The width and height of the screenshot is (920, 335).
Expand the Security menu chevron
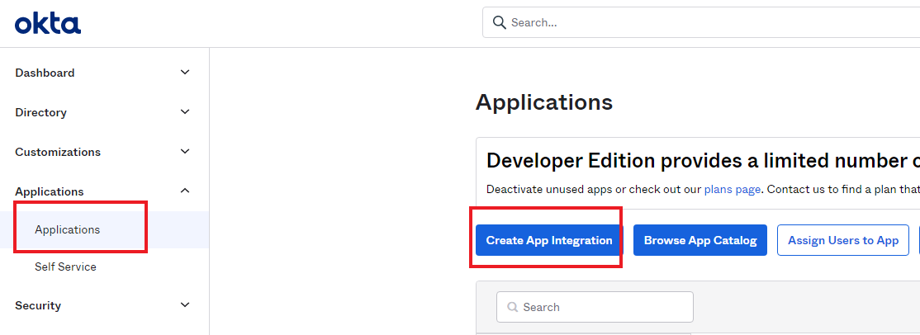click(185, 305)
